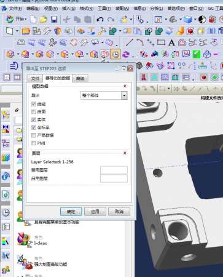Image resolution: width=223 pixels, height=277 pixels.
Task: Enable the 曲面 (surfaces) checkbox
Action: click(33, 112)
